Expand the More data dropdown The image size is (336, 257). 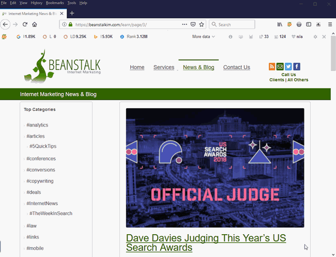(203, 37)
